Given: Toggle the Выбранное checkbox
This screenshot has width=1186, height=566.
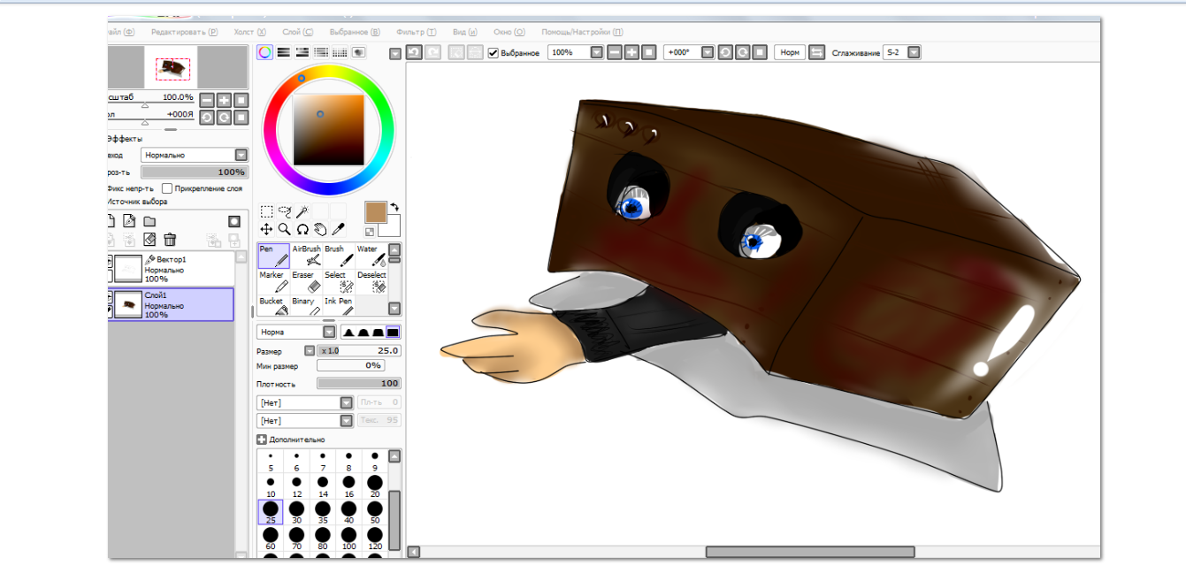Looking at the screenshot, I should [494, 53].
